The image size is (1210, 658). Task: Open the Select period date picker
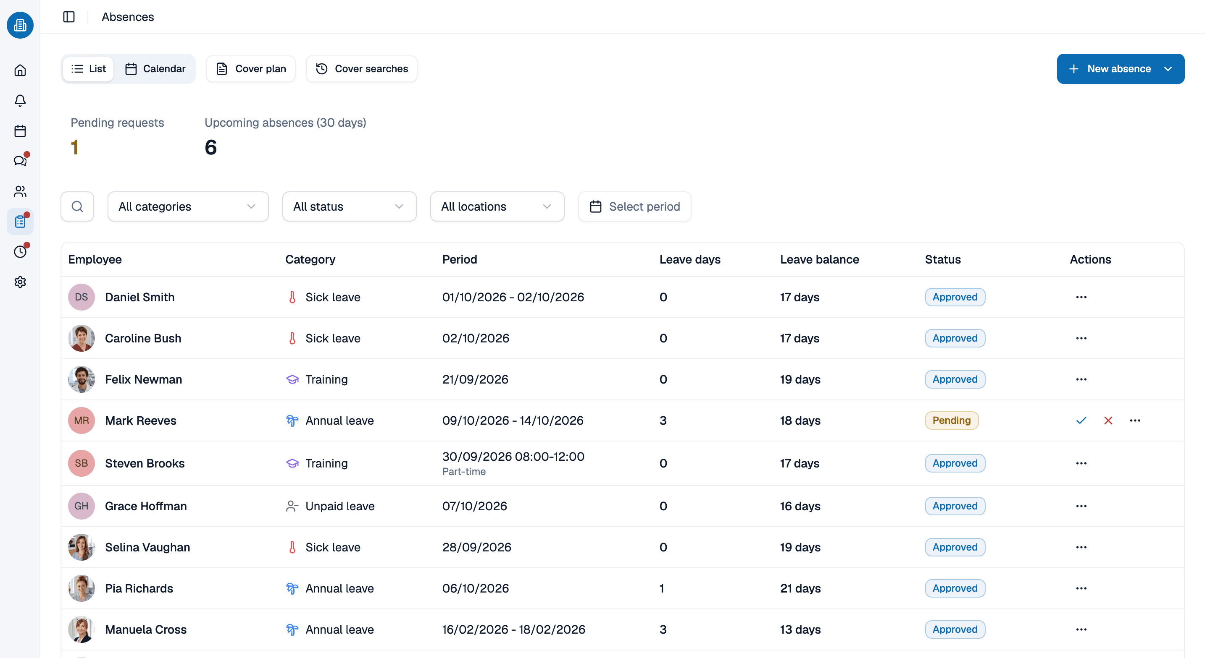[x=634, y=206]
